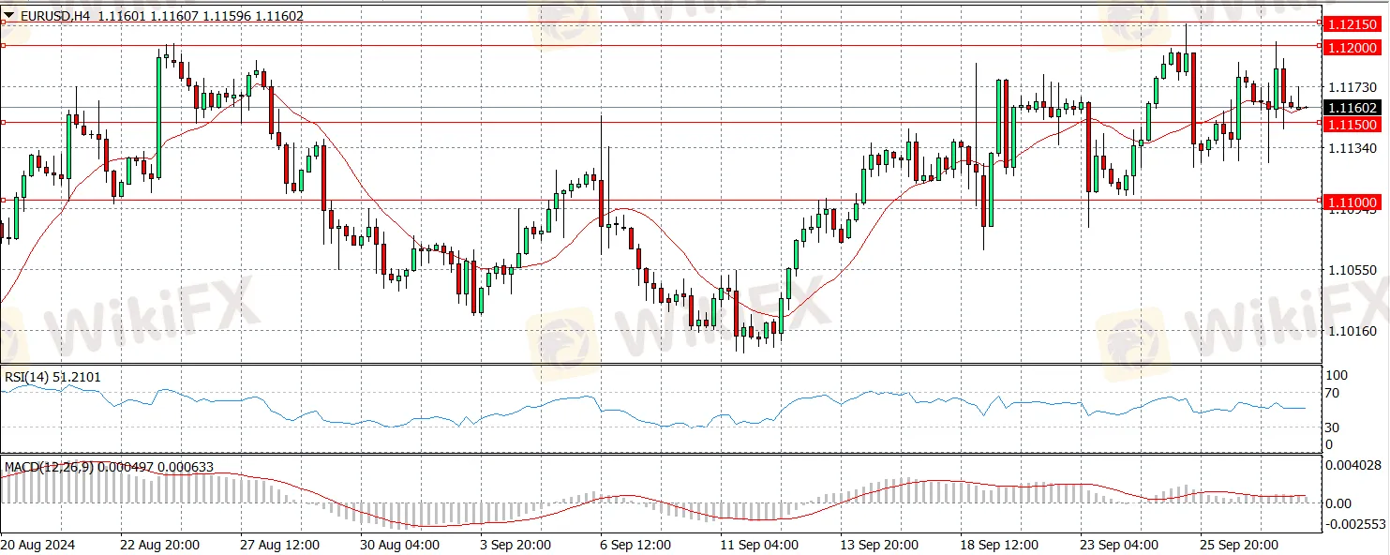The height and width of the screenshot is (555, 1390).
Task: Select the left handle of the 1.12000 line
Action: (3, 45)
